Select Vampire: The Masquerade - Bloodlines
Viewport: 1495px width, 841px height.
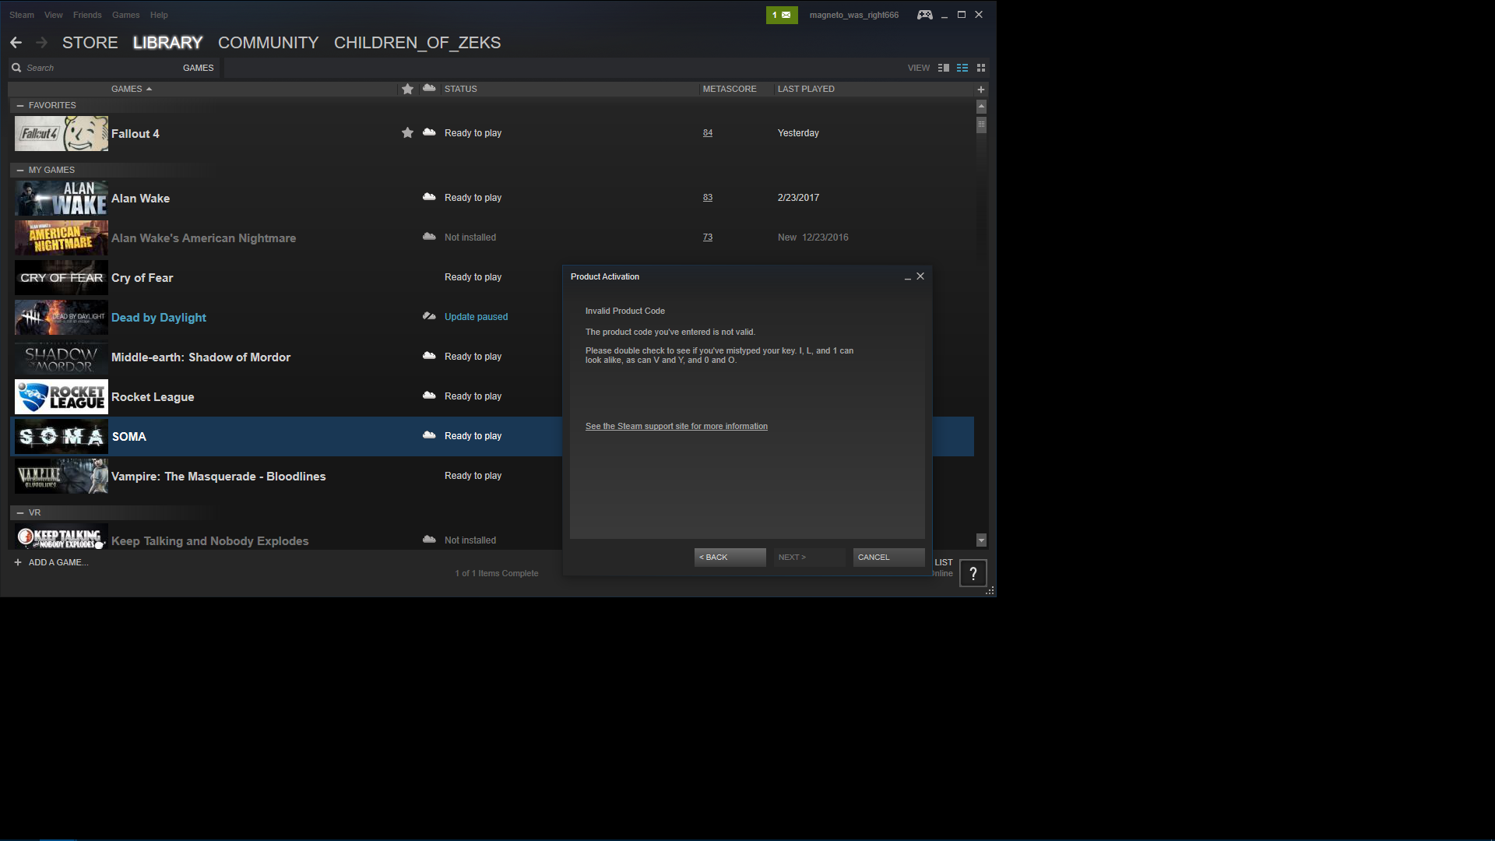[219, 477]
